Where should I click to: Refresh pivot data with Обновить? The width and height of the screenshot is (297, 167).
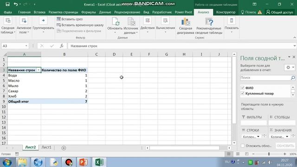click(115, 26)
